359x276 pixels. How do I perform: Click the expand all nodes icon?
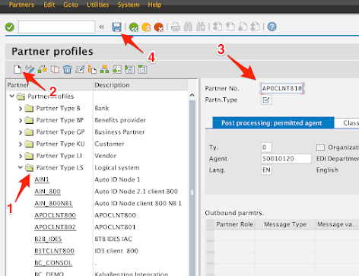tap(130, 69)
